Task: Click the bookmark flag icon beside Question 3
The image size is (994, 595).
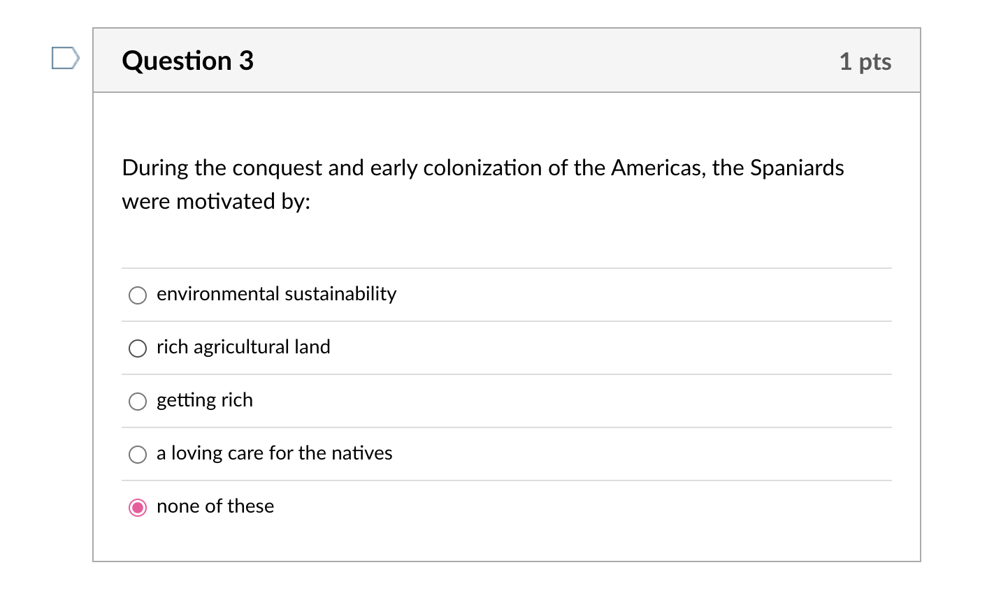Action: [64, 59]
